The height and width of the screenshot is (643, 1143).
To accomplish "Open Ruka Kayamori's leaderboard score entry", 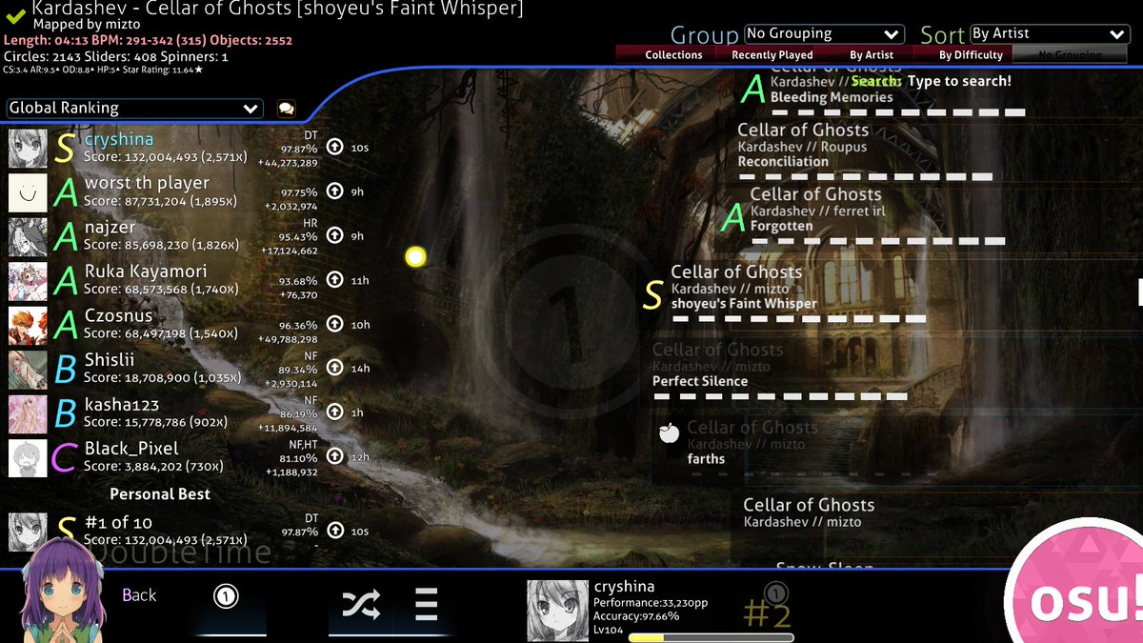I will coord(190,280).
